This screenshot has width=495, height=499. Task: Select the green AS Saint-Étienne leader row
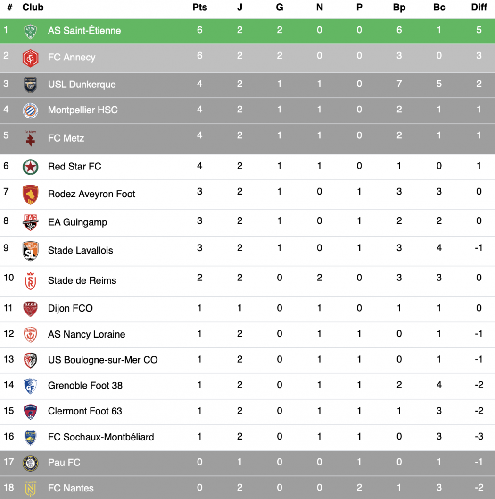247,31
